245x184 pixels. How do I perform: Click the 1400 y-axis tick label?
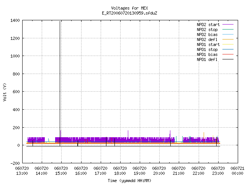[15, 20]
